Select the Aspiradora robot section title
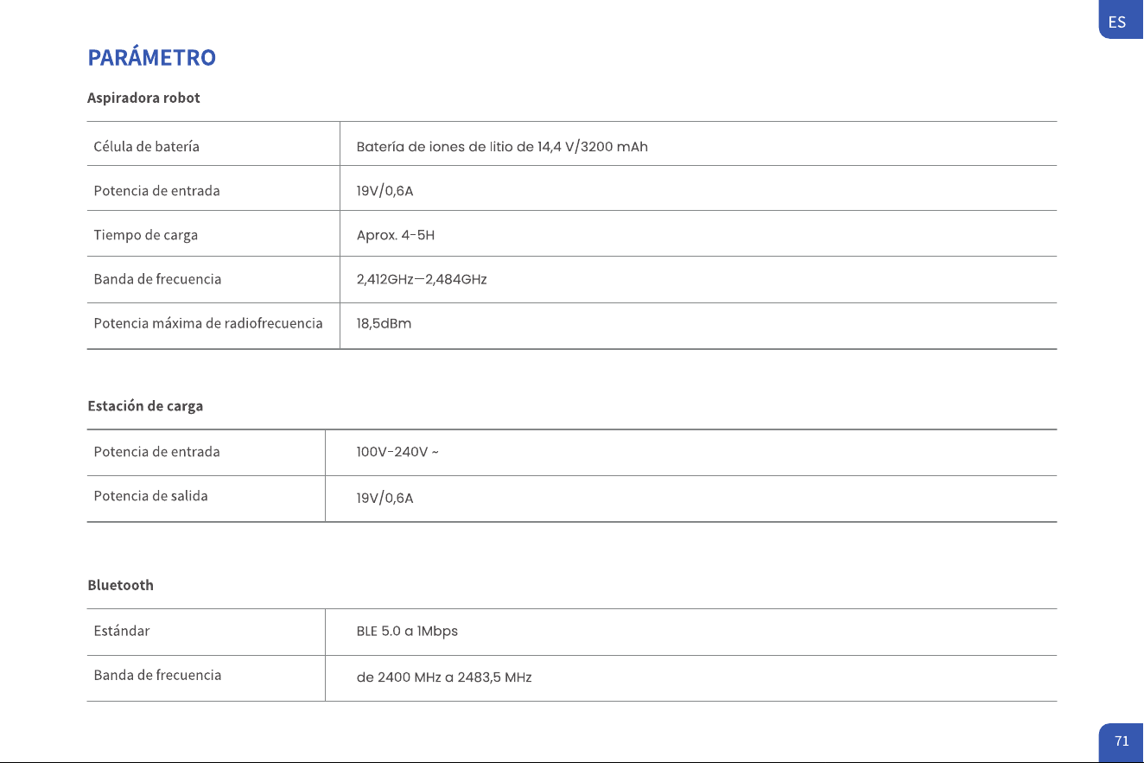The image size is (1144, 763). coord(143,98)
